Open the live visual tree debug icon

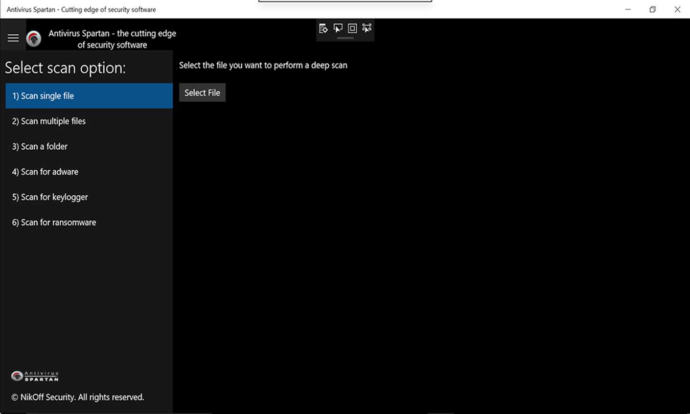323,28
